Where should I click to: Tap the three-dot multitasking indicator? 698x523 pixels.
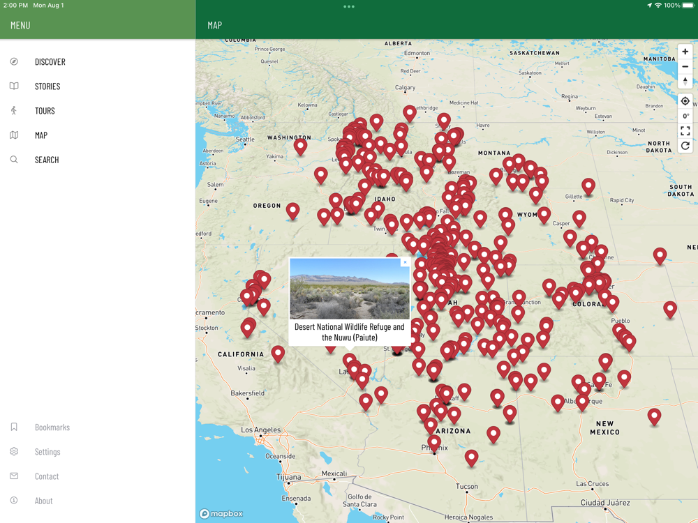coord(349,7)
